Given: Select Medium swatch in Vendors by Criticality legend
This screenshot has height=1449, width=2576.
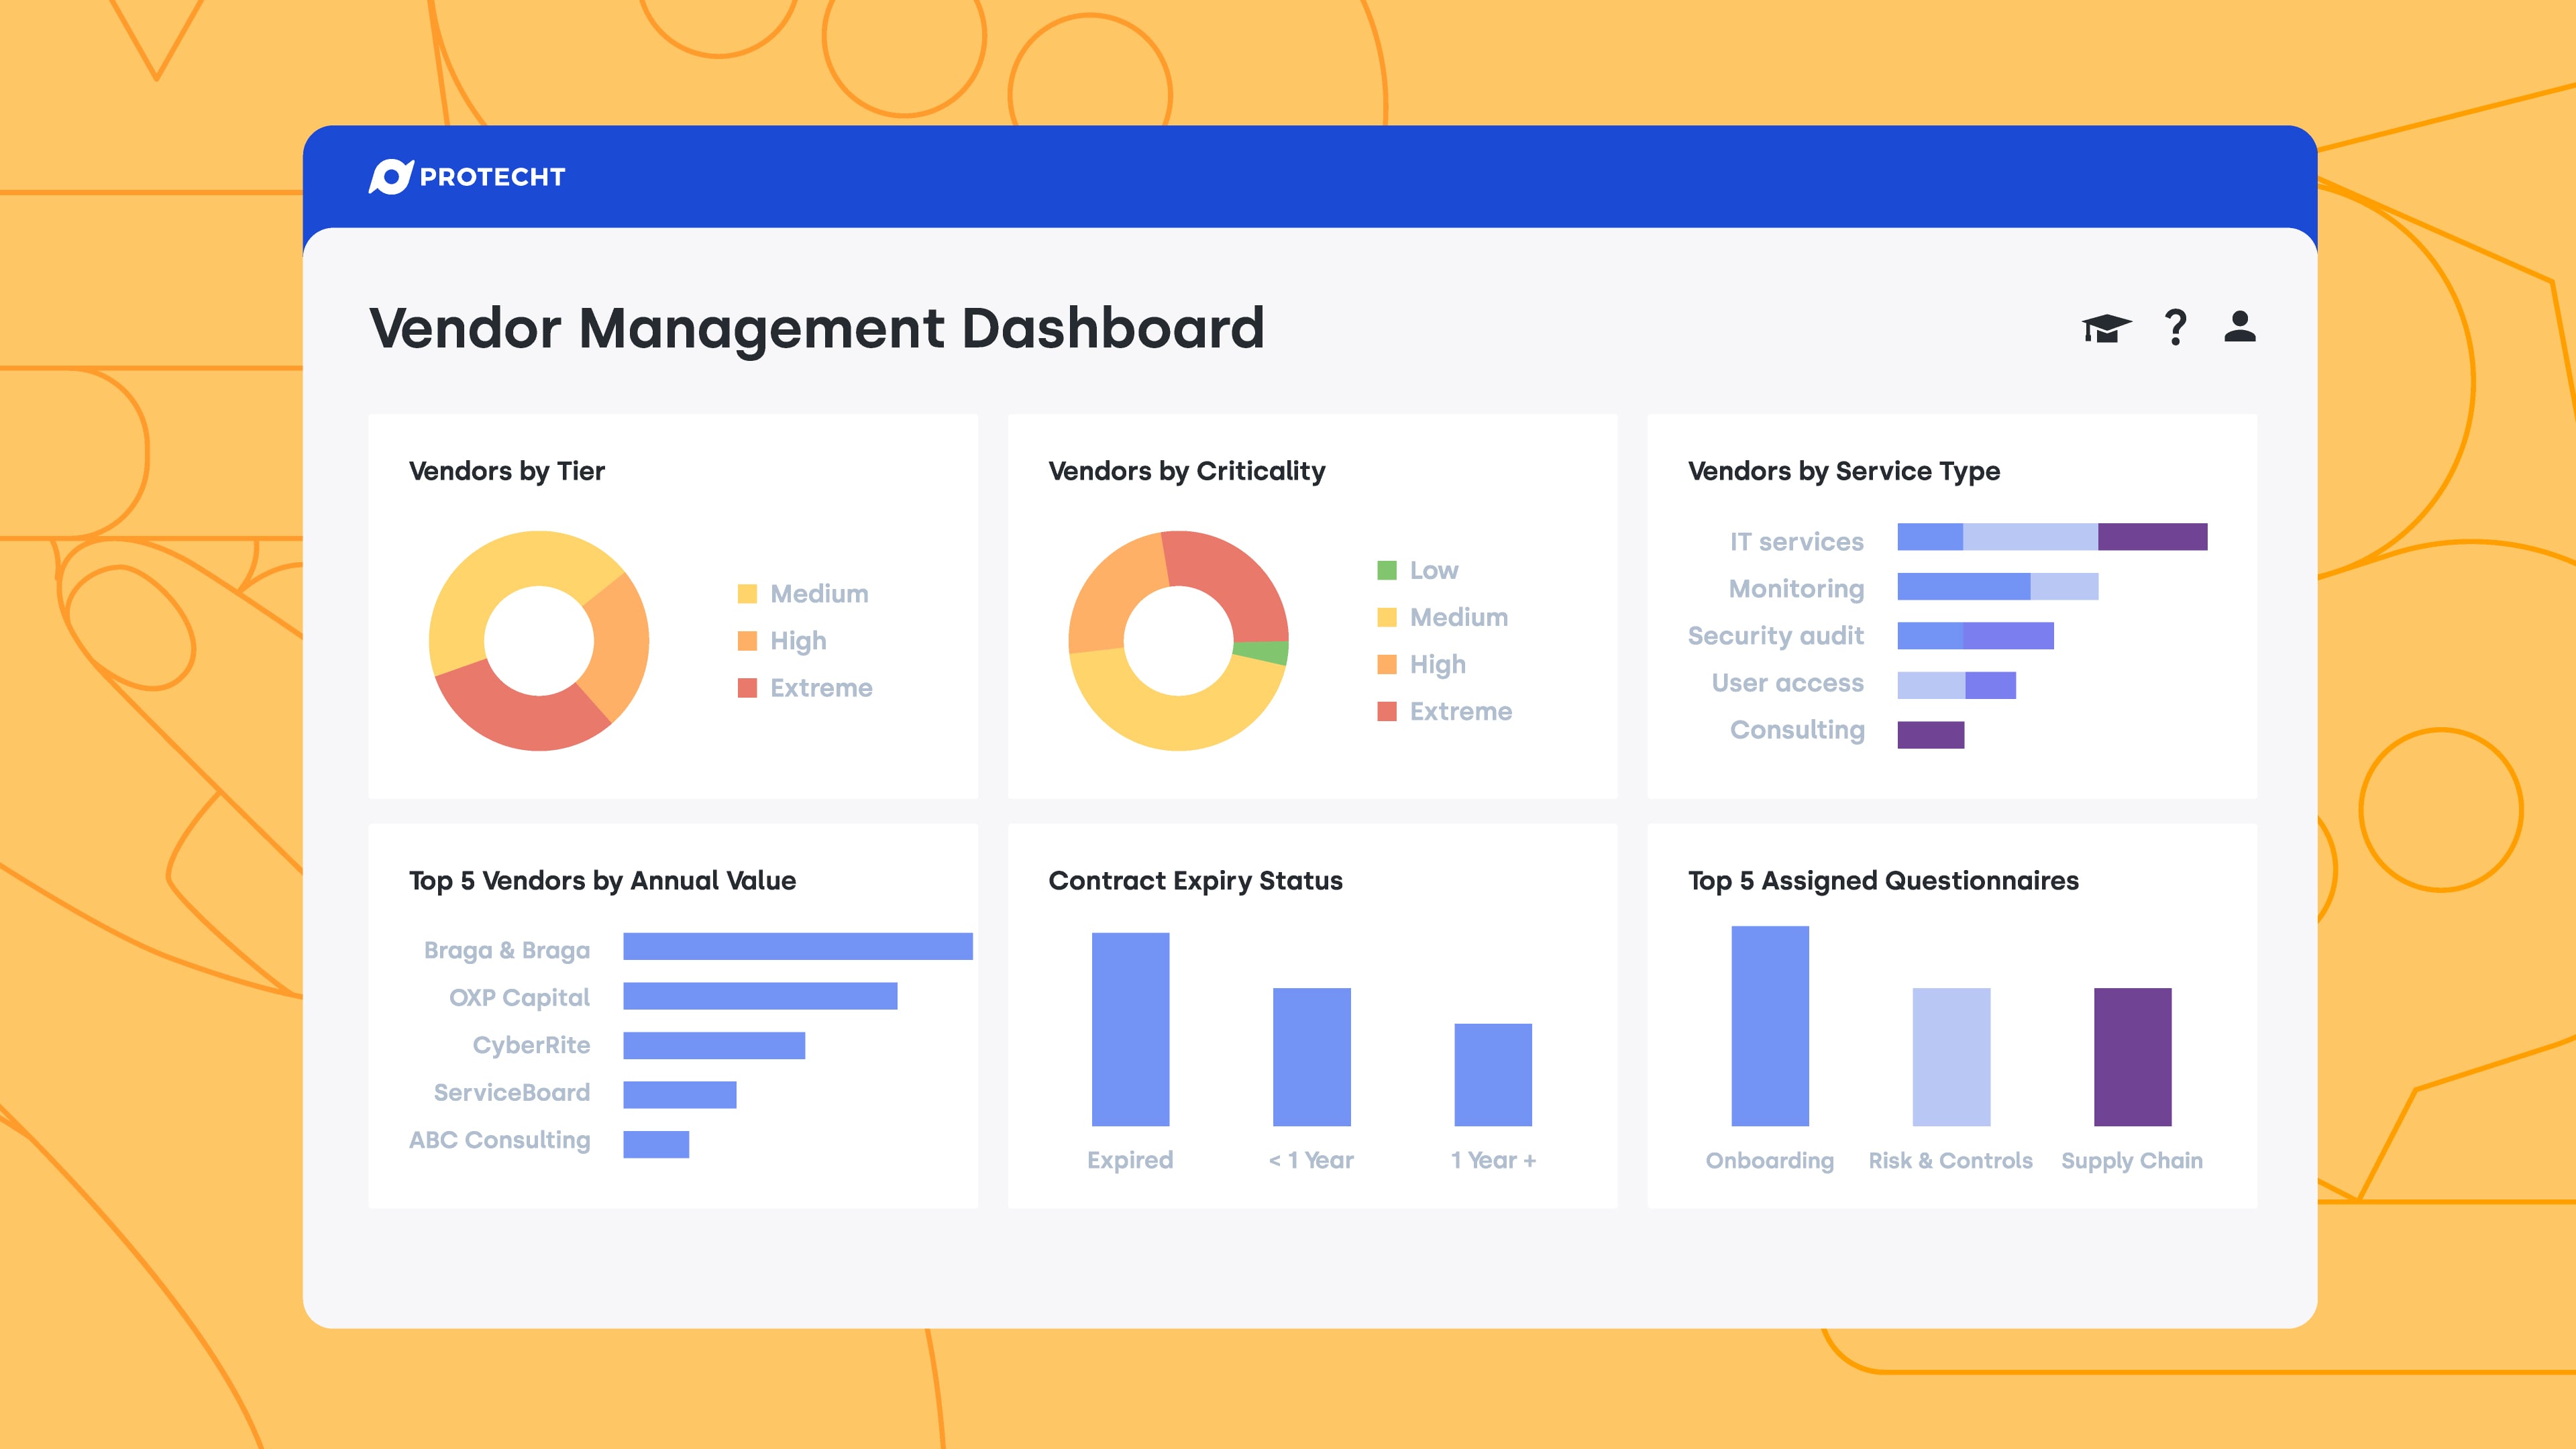Looking at the screenshot, I should tap(1387, 617).
